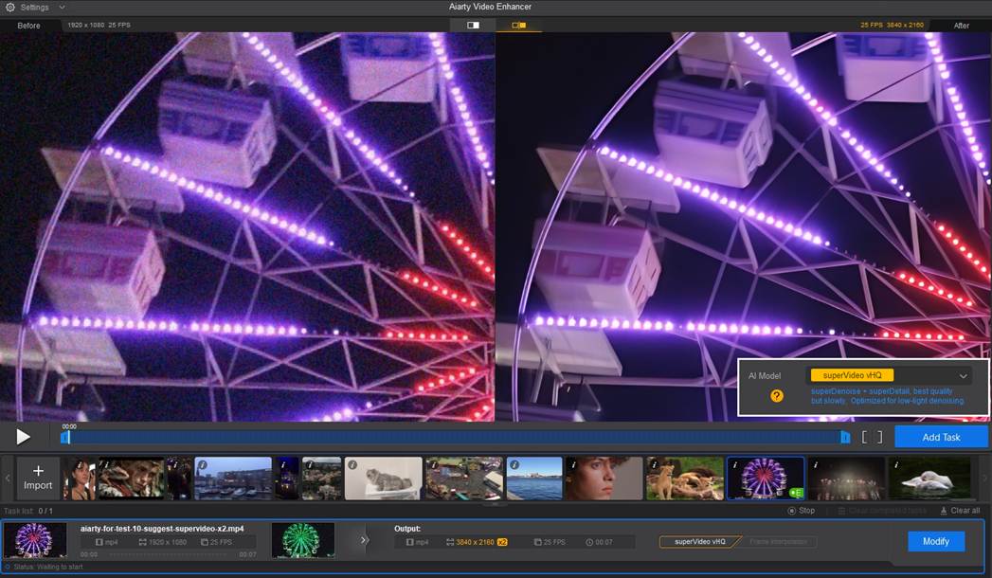
Task: Click the help question mark icon
Action: [775, 395]
